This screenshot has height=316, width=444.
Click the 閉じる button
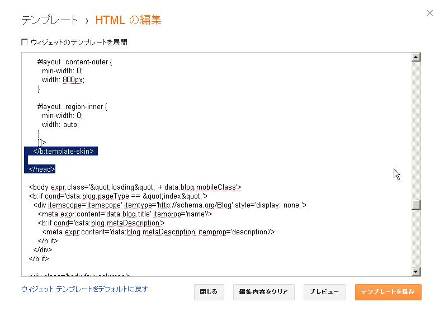tap(209, 292)
